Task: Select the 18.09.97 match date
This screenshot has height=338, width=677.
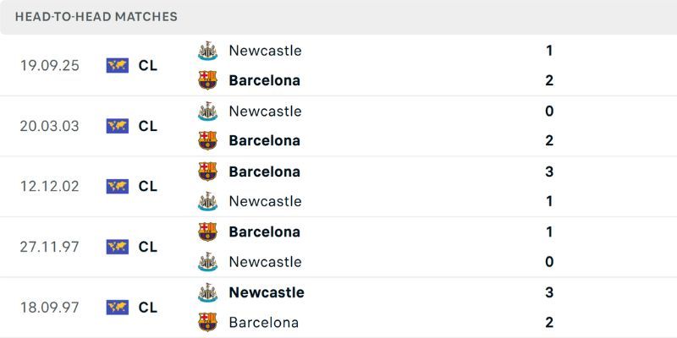Action: click(50, 308)
